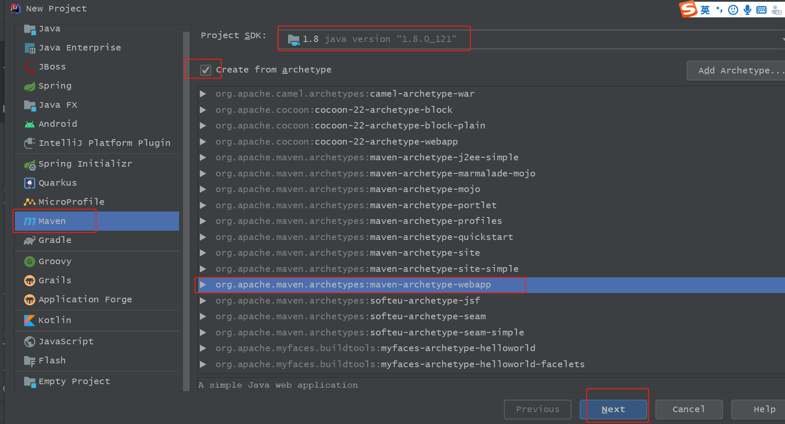
Task: Expand camel-archetype-war disclosure arrow
Action: (x=203, y=94)
